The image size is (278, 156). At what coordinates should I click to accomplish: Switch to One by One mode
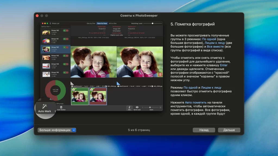[91, 24]
